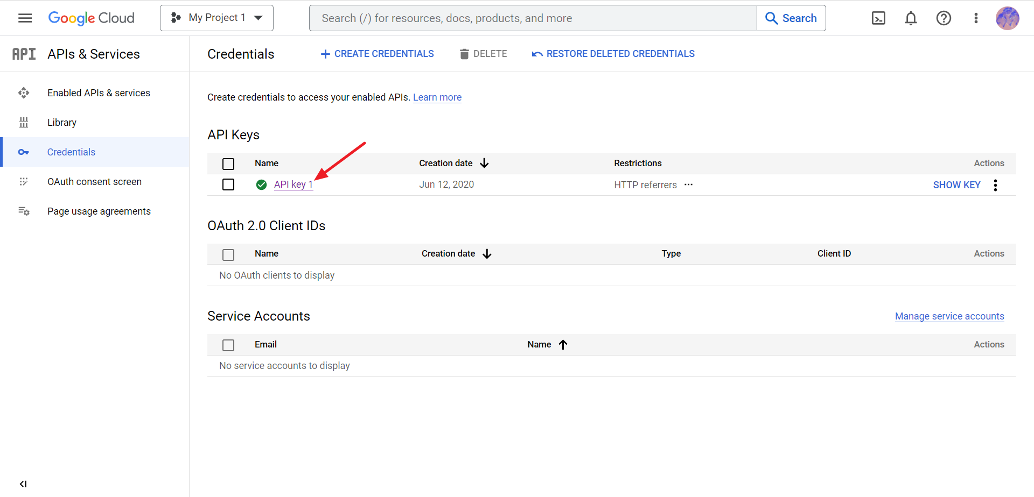The image size is (1034, 497).
Task: Click the OAuth Type column header
Action: point(671,253)
